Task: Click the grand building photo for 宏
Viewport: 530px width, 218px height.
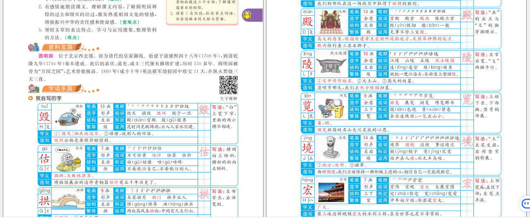Action: (x=331, y=192)
